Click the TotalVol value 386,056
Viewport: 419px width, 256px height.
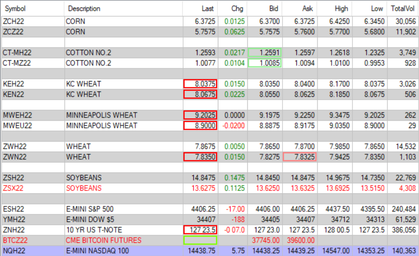404,230
